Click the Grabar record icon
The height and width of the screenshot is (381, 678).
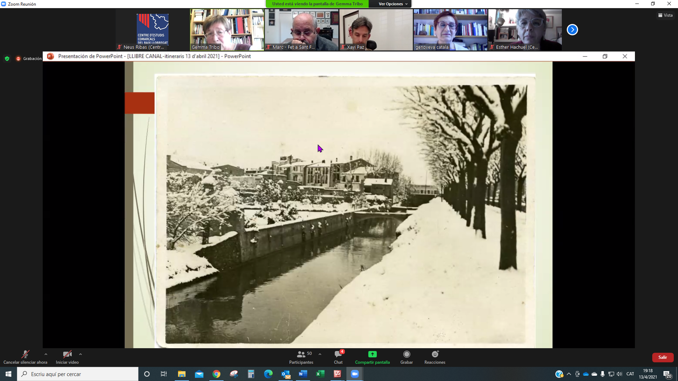point(406,354)
